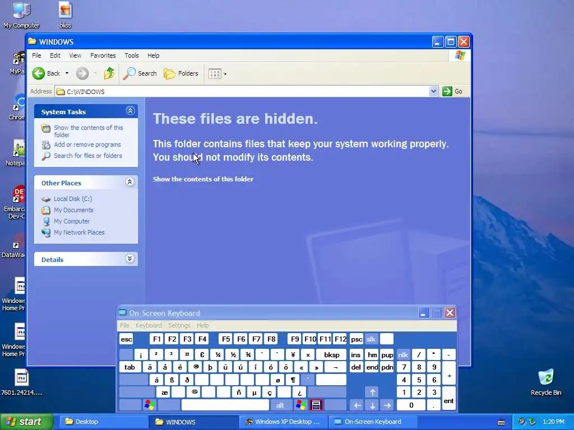Open the Views icon in toolbar
Viewport: 574px width, 430px height.
[215, 74]
